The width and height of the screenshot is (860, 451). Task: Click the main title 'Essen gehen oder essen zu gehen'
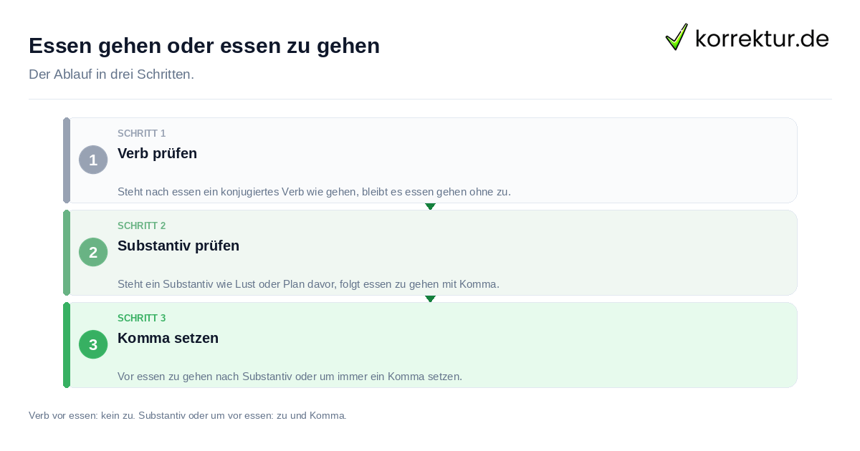204,46
